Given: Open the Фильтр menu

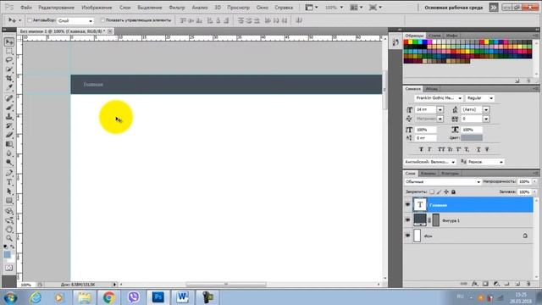Looking at the screenshot, I should click(177, 8).
